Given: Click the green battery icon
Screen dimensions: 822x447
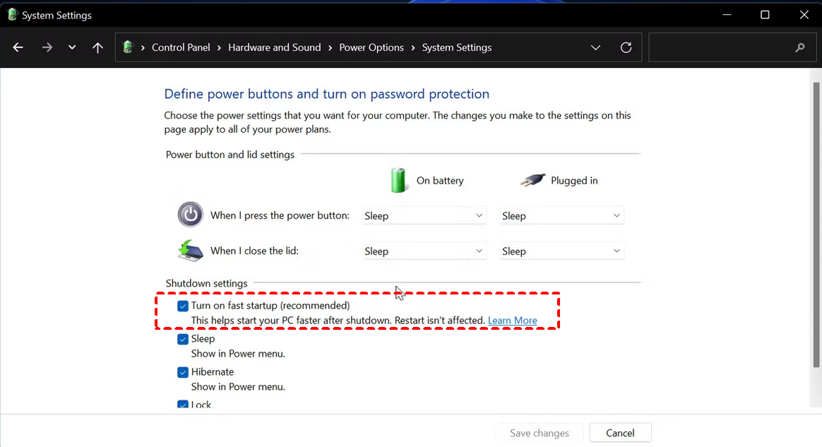Looking at the screenshot, I should point(400,180).
